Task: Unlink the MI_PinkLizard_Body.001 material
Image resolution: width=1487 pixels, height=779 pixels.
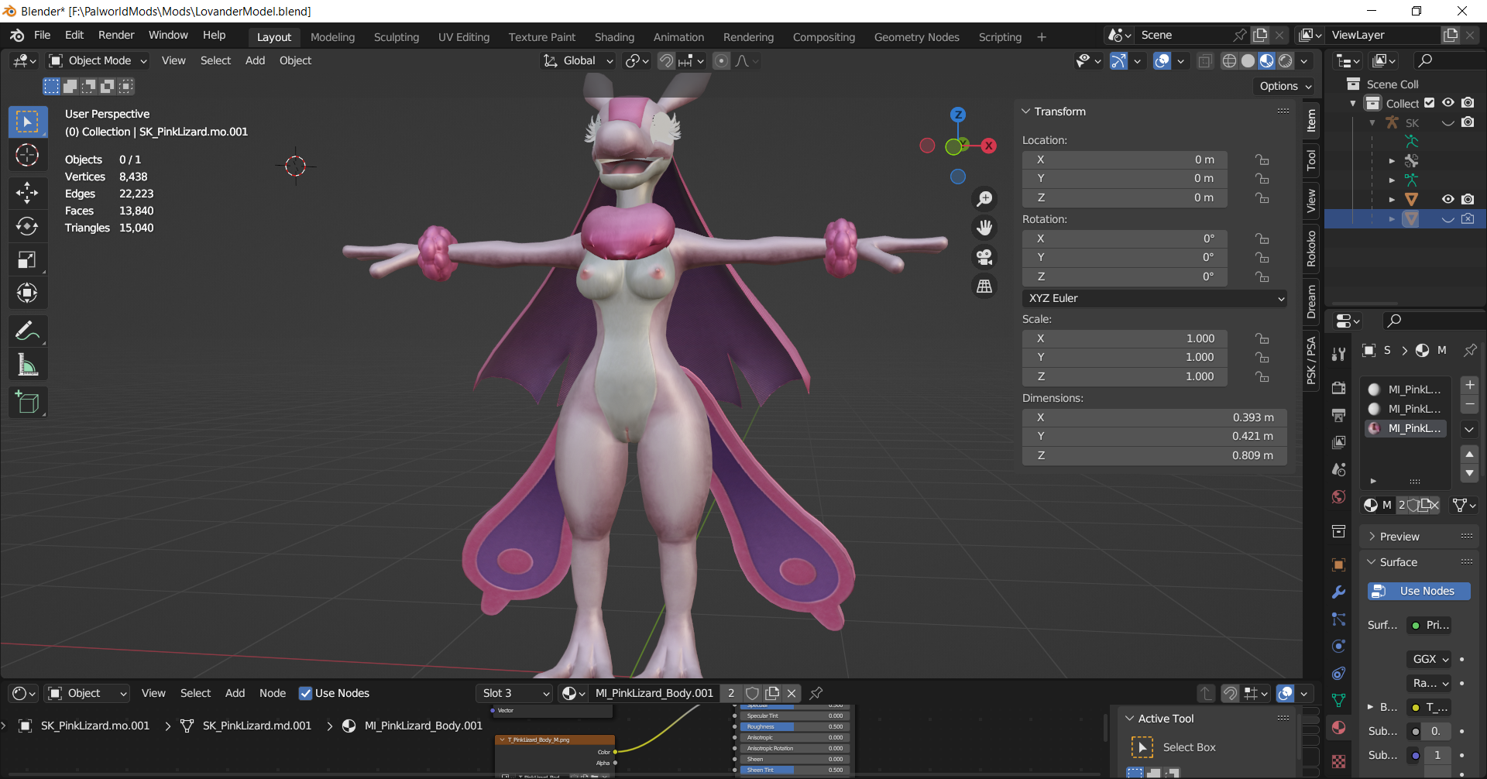Action: click(x=792, y=693)
